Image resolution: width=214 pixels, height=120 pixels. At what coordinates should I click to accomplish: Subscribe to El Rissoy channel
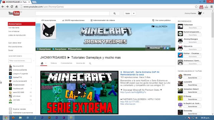[x=193, y=99]
